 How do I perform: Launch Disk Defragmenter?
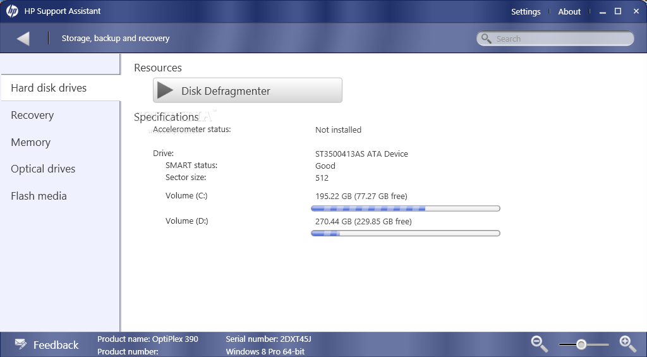(x=248, y=90)
